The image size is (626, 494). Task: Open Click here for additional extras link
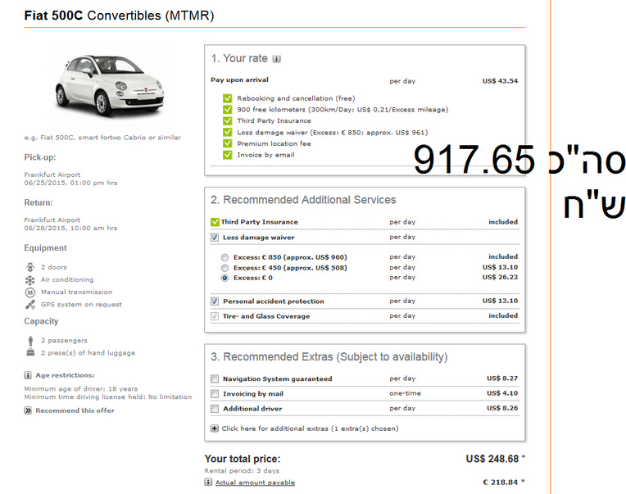tap(310, 428)
